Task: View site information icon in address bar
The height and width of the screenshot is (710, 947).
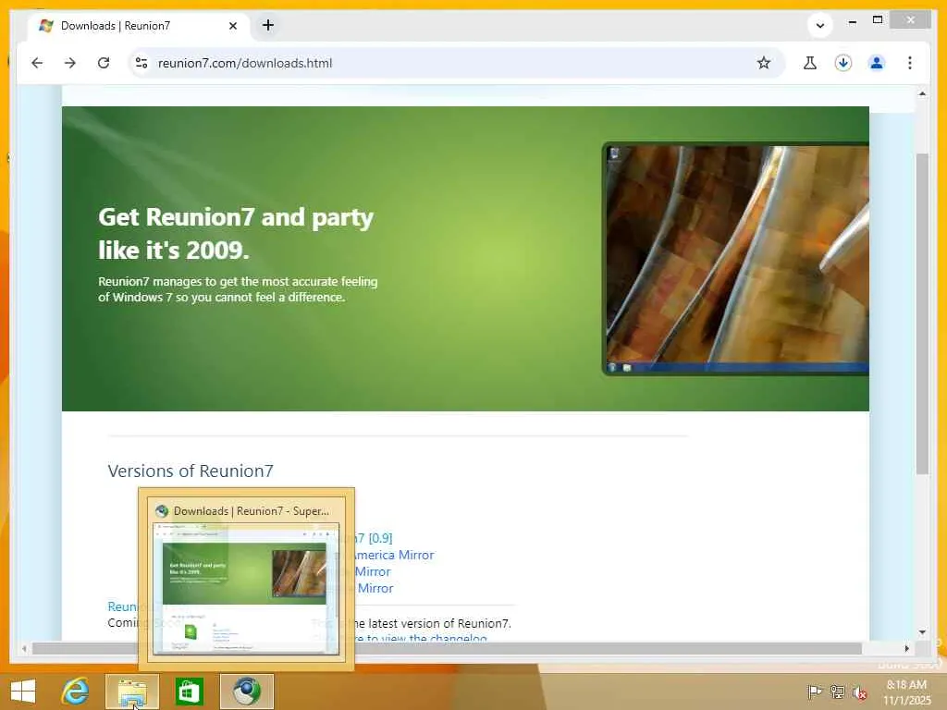Action: 141,63
